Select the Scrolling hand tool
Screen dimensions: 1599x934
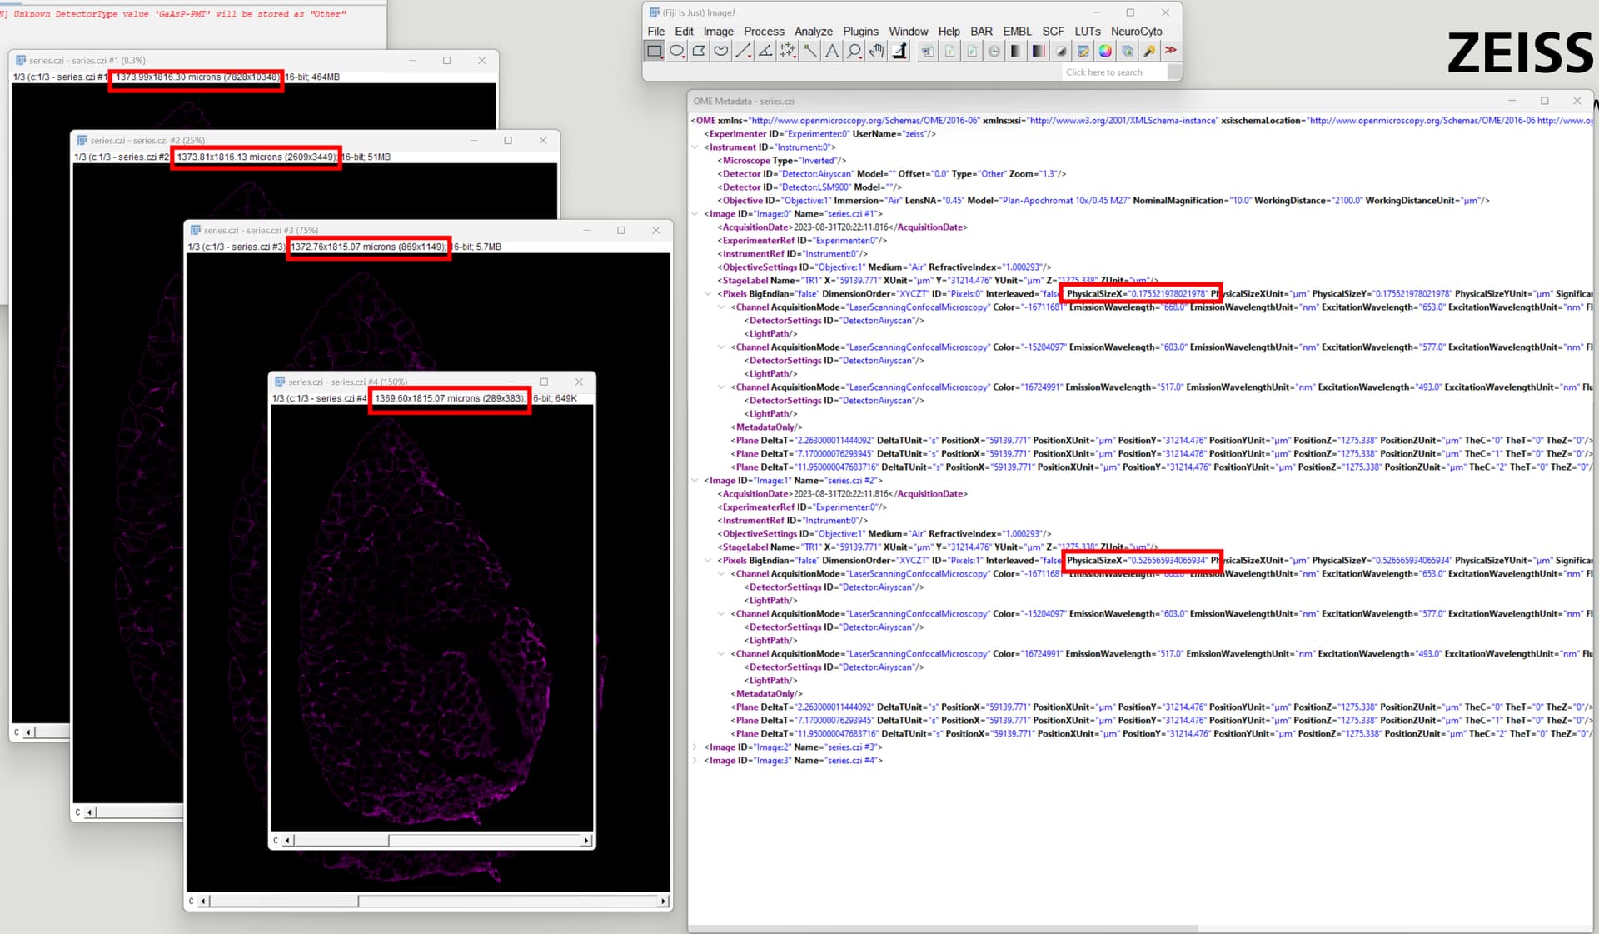pyautogui.click(x=876, y=51)
